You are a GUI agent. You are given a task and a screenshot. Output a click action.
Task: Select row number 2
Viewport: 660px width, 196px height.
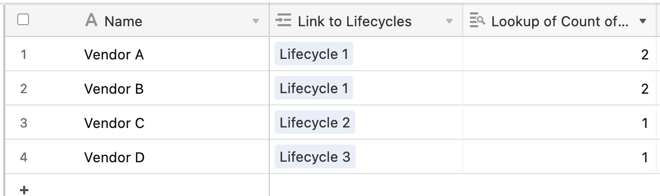(x=24, y=88)
